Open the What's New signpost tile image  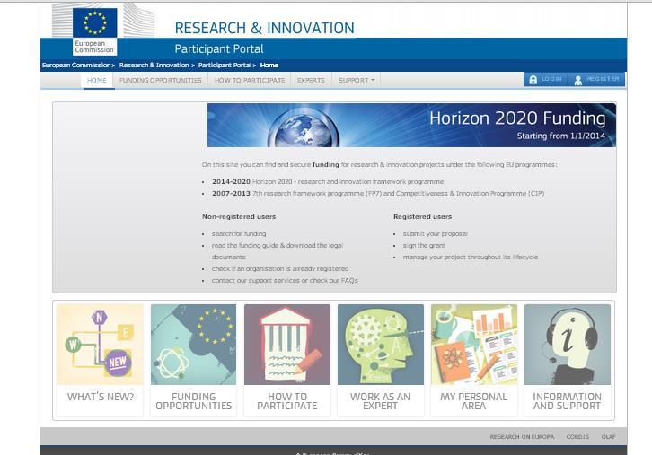click(x=101, y=344)
